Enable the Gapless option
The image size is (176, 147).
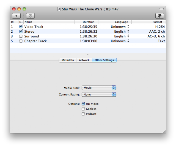pyautogui.click(x=83, y=109)
